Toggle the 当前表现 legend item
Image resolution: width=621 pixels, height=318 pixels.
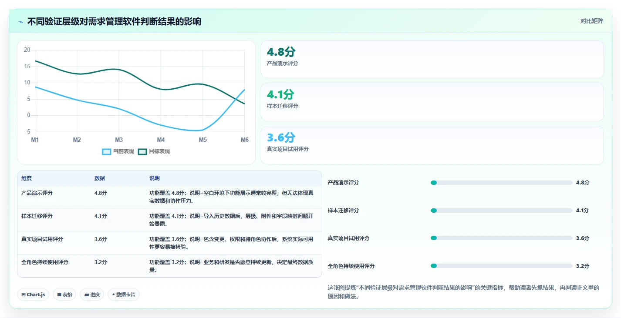(x=118, y=151)
